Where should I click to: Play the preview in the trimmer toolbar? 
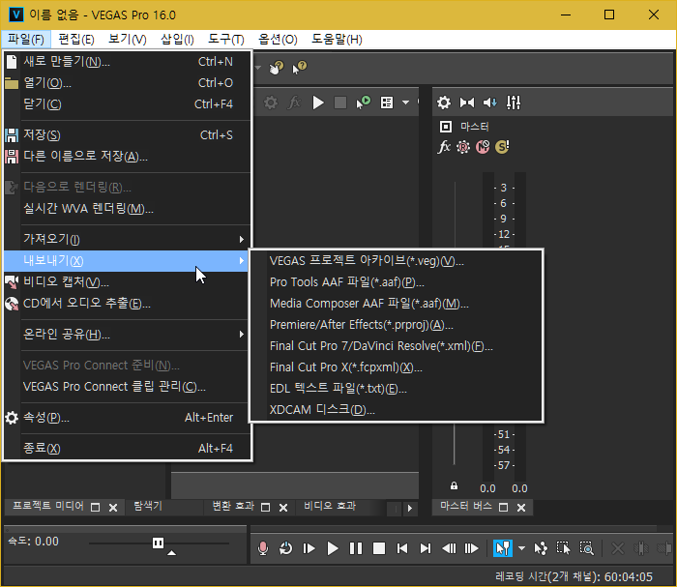(x=318, y=103)
